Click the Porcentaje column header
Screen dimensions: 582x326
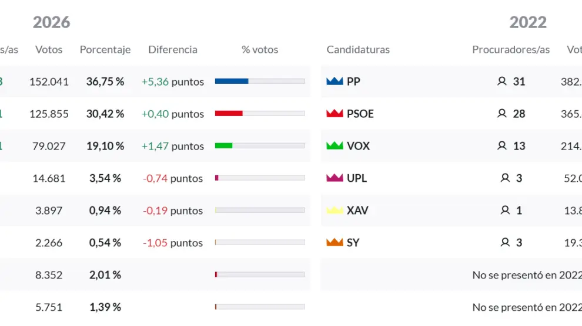105,50
